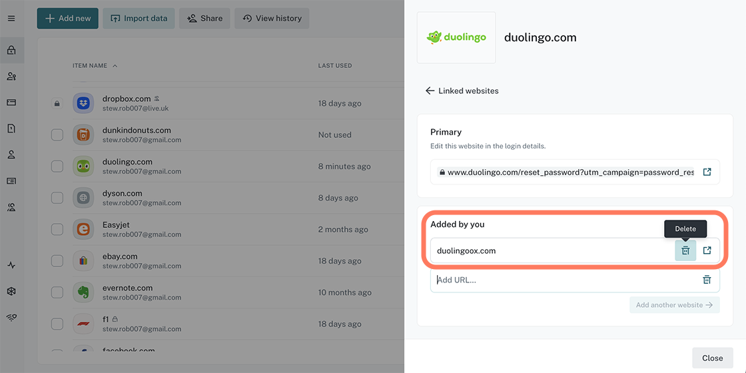The image size is (746, 373).
Task: Open the payments card icon in sidebar
Action: pyautogui.click(x=11, y=103)
